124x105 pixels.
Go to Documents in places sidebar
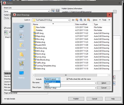click(21, 47)
